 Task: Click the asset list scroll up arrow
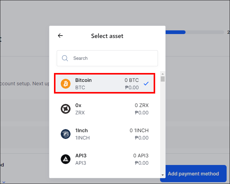(163, 74)
